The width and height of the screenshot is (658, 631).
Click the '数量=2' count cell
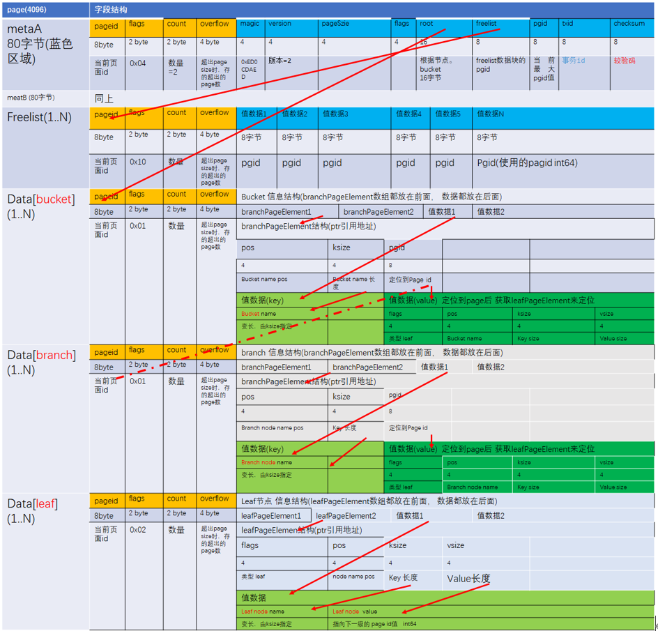(x=179, y=73)
